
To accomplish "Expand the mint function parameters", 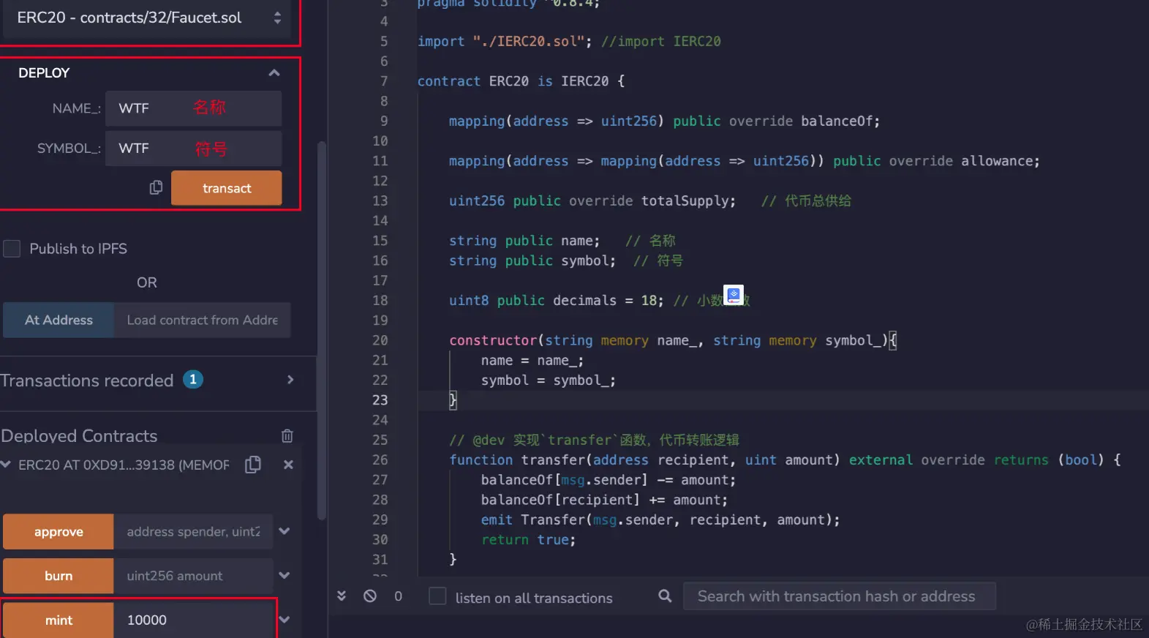I will tap(285, 620).
